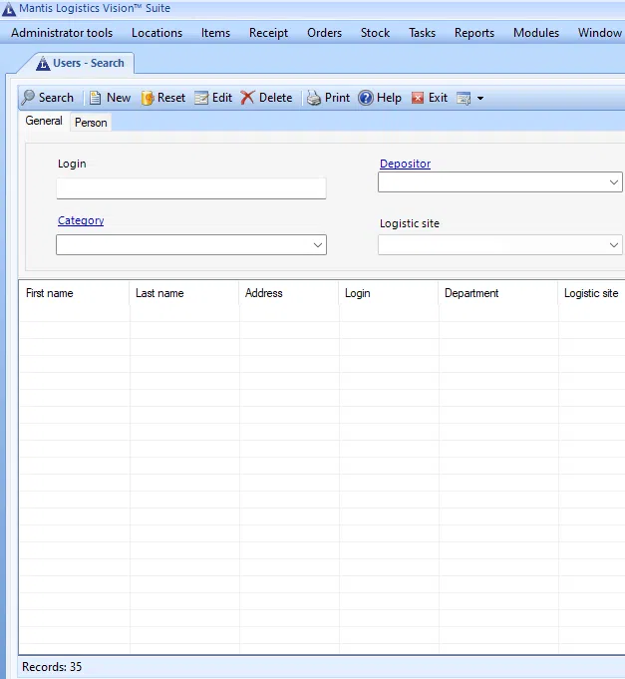Click the Edit toolbar icon
Screen dimensions: 625x679
[x=201, y=98]
